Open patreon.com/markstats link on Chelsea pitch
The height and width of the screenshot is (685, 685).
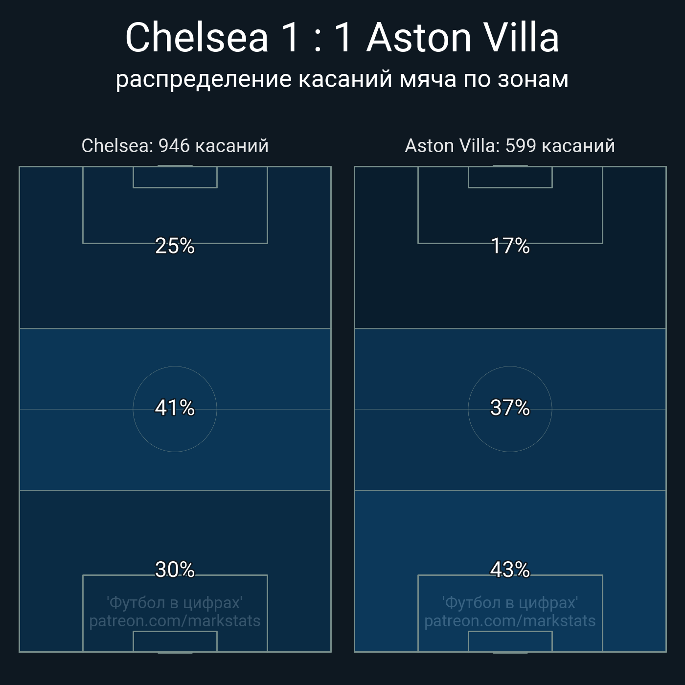[x=175, y=621]
